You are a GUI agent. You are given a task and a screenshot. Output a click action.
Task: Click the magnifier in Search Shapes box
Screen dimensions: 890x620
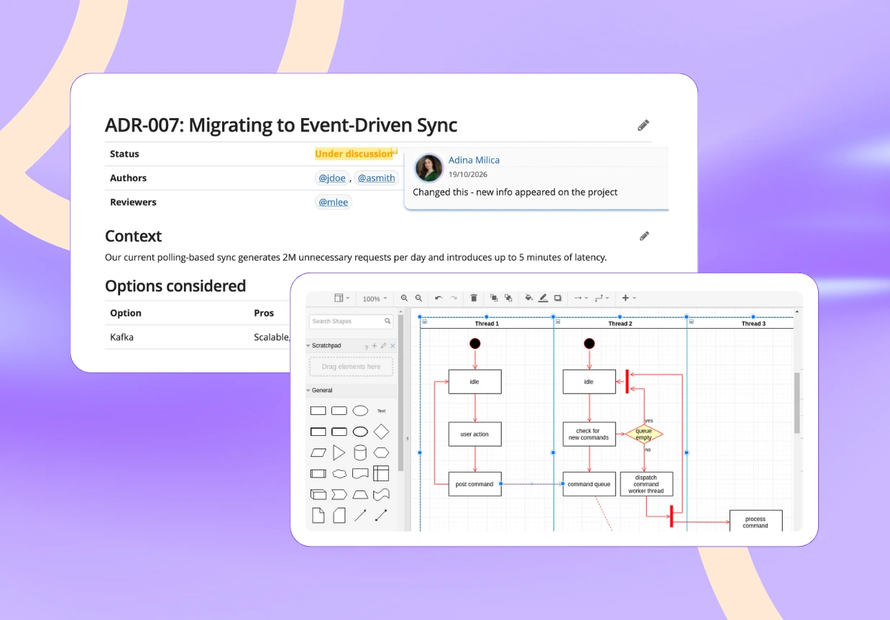click(x=387, y=322)
